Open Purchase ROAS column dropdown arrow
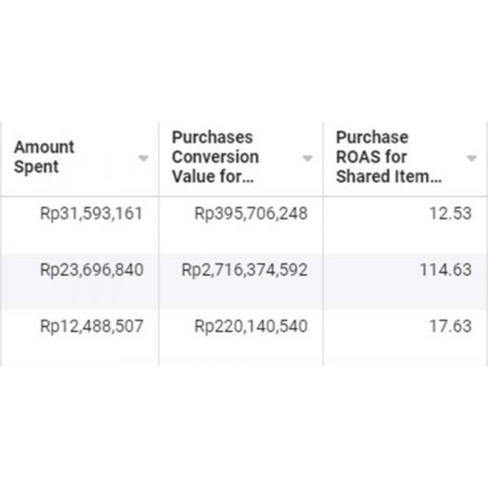 472,159
